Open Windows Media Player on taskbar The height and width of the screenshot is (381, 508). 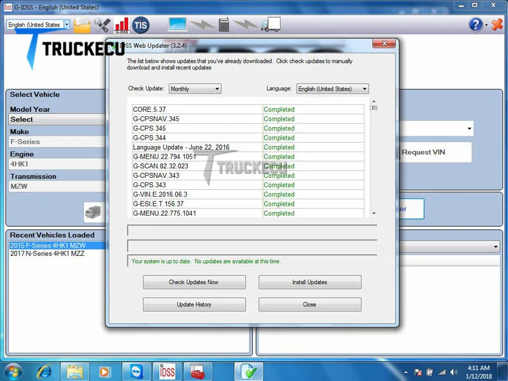pyautogui.click(x=105, y=371)
